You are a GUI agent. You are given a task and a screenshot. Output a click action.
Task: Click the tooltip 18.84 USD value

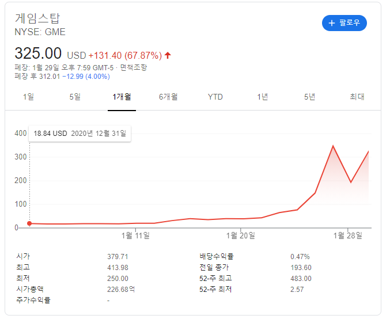click(50, 134)
